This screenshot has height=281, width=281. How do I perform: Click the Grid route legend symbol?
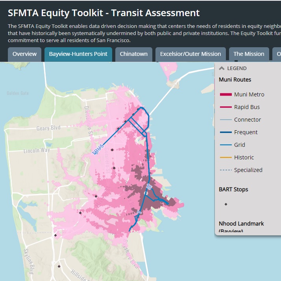click(x=225, y=145)
